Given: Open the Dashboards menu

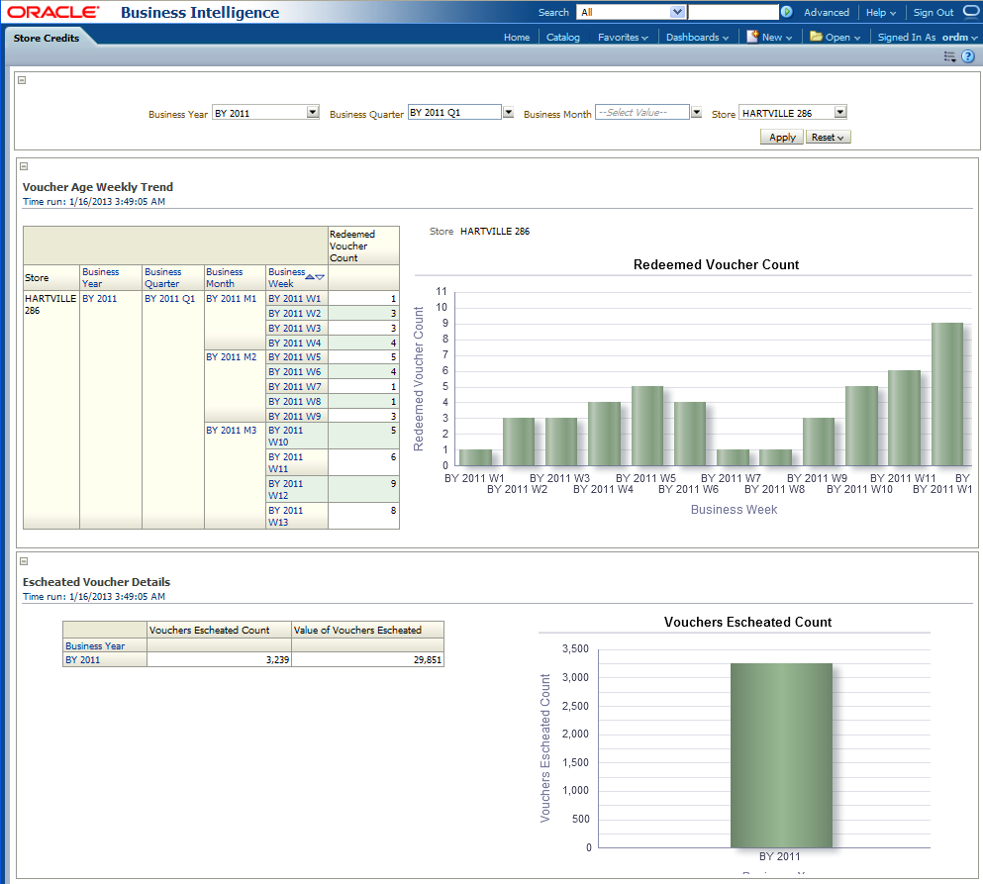Looking at the screenshot, I should tap(697, 38).
